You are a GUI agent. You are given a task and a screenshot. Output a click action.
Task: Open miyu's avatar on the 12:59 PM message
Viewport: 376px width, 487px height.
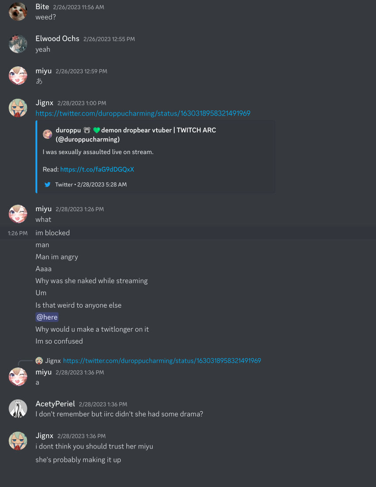18,76
